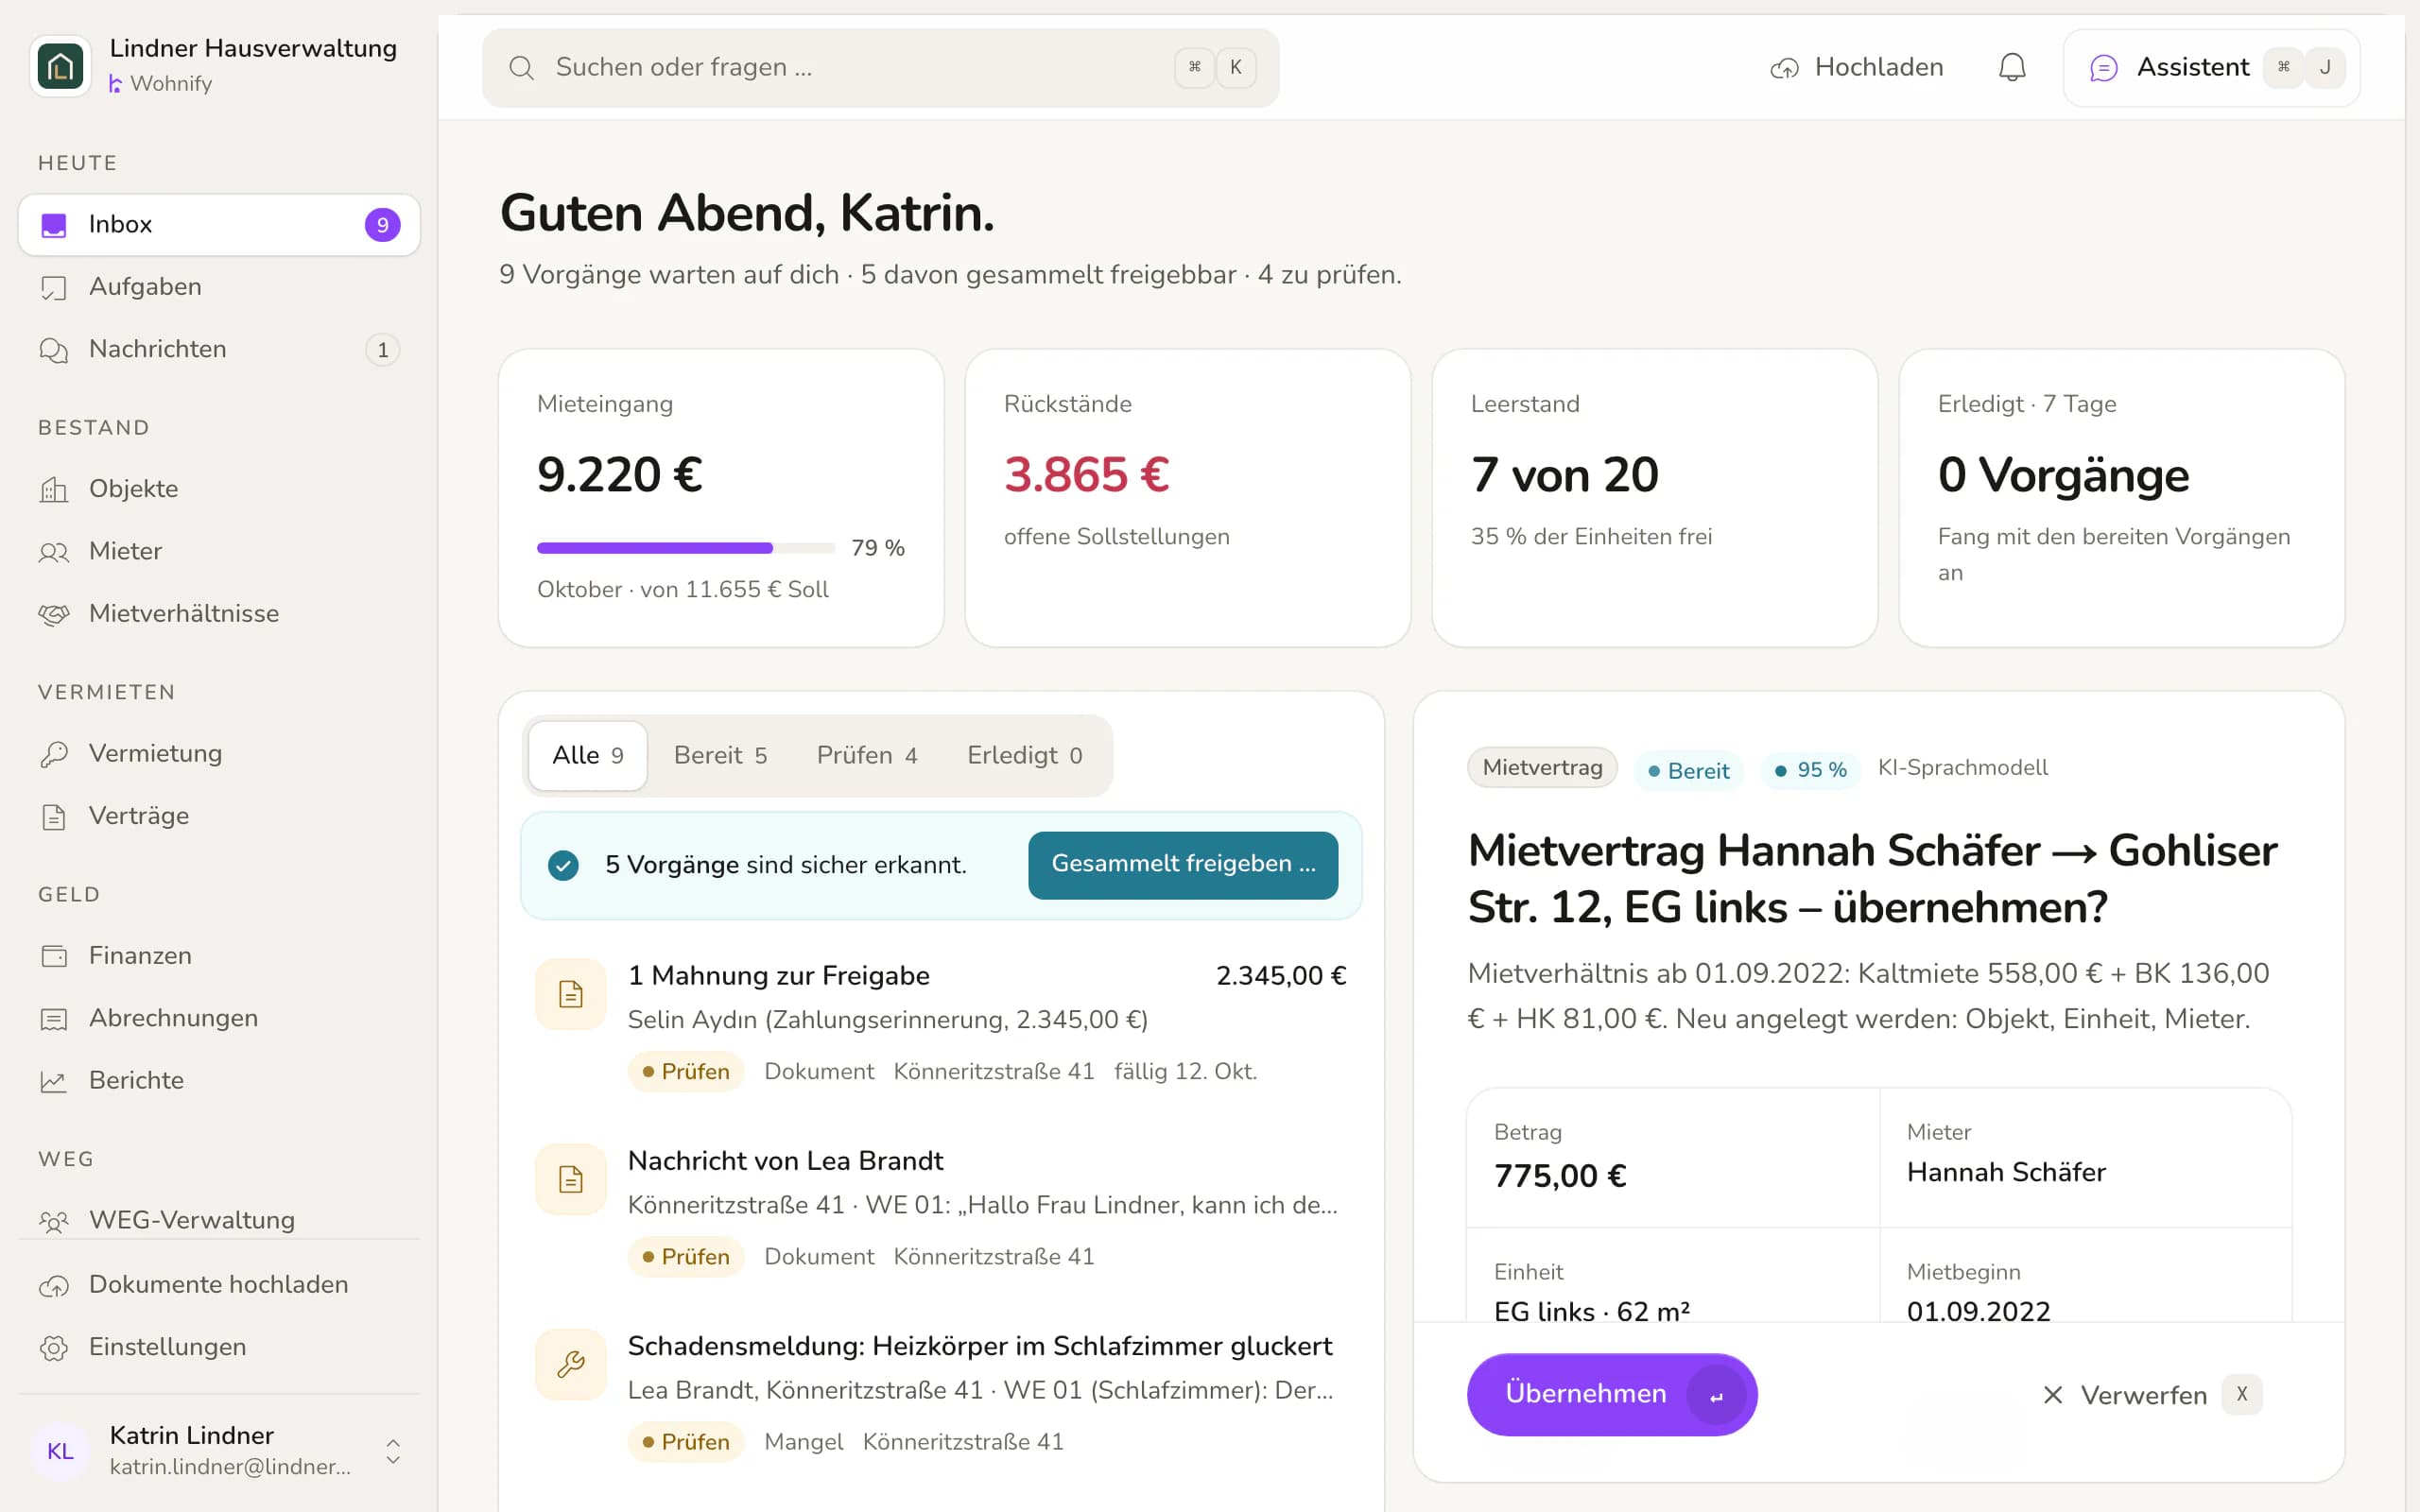
Task: Go to Nachrichten in the sidebar
Action: point(219,349)
